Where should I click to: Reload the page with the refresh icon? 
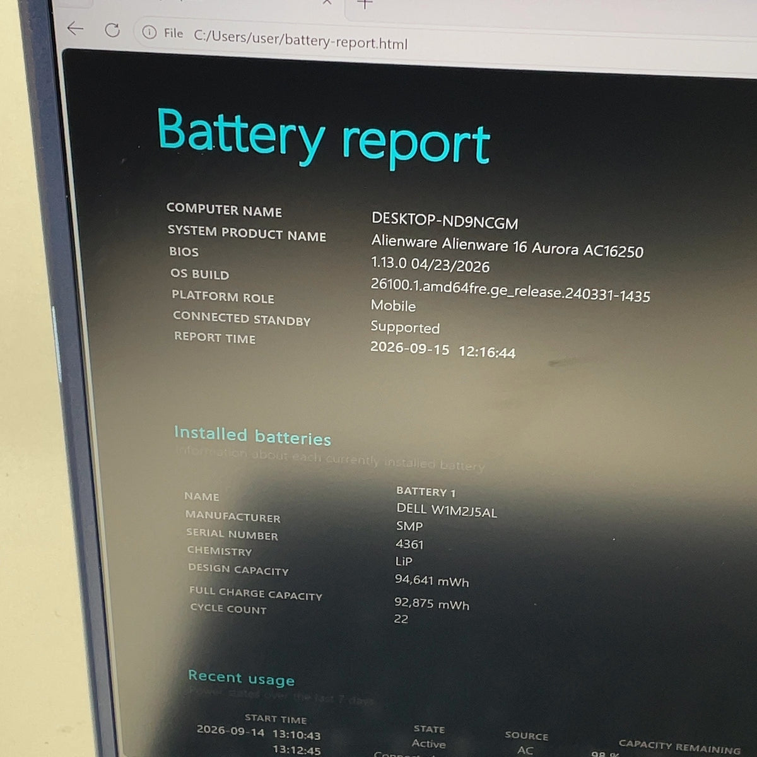point(112,30)
